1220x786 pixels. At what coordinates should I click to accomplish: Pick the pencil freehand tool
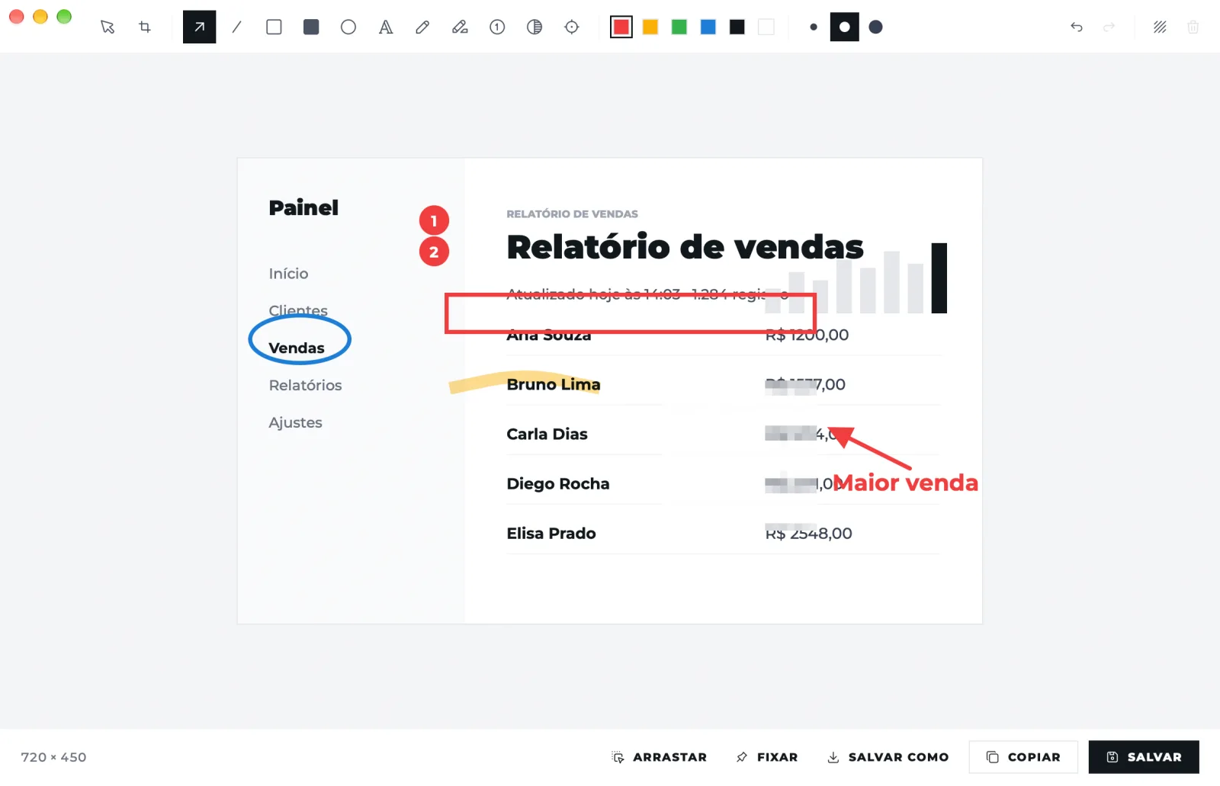(422, 27)
